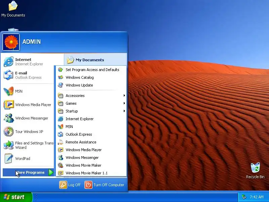Click the 7:42 AM clock
269x202 pixels.
(x=257, y=197)
